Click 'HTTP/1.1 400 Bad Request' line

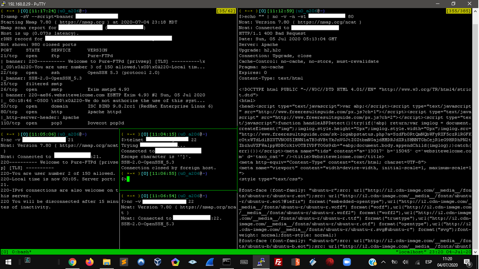pos(272,33)
